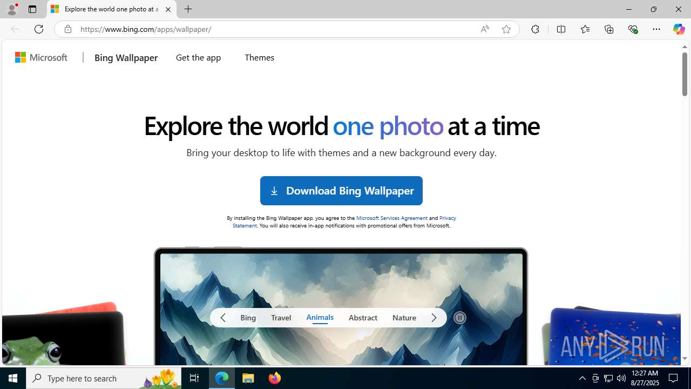691x389 pixels.
Task: Open the volume control tray icon
Action: click(x=621, y=378)
